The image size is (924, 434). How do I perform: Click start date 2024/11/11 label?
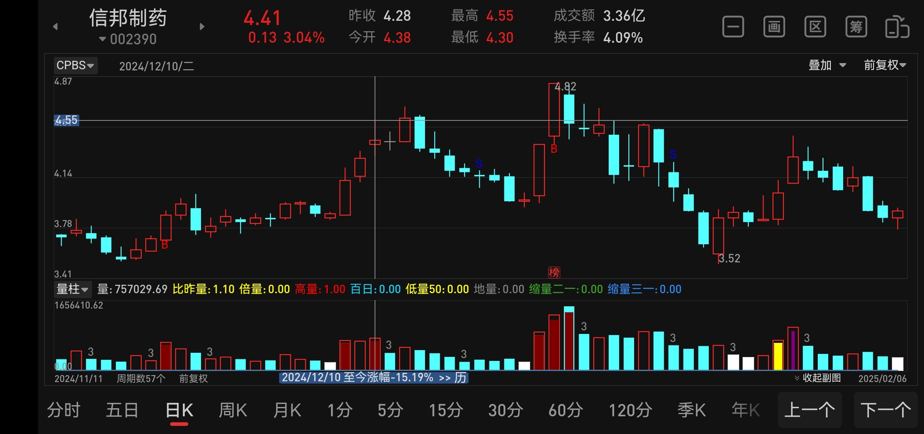79,379
